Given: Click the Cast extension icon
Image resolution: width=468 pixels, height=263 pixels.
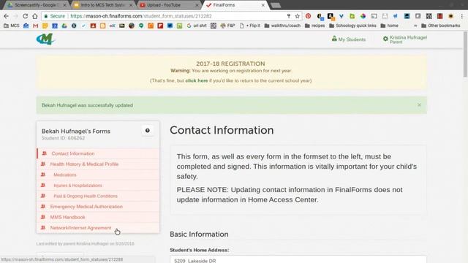Looking at the screenshot, I should (x=374, y=16).
